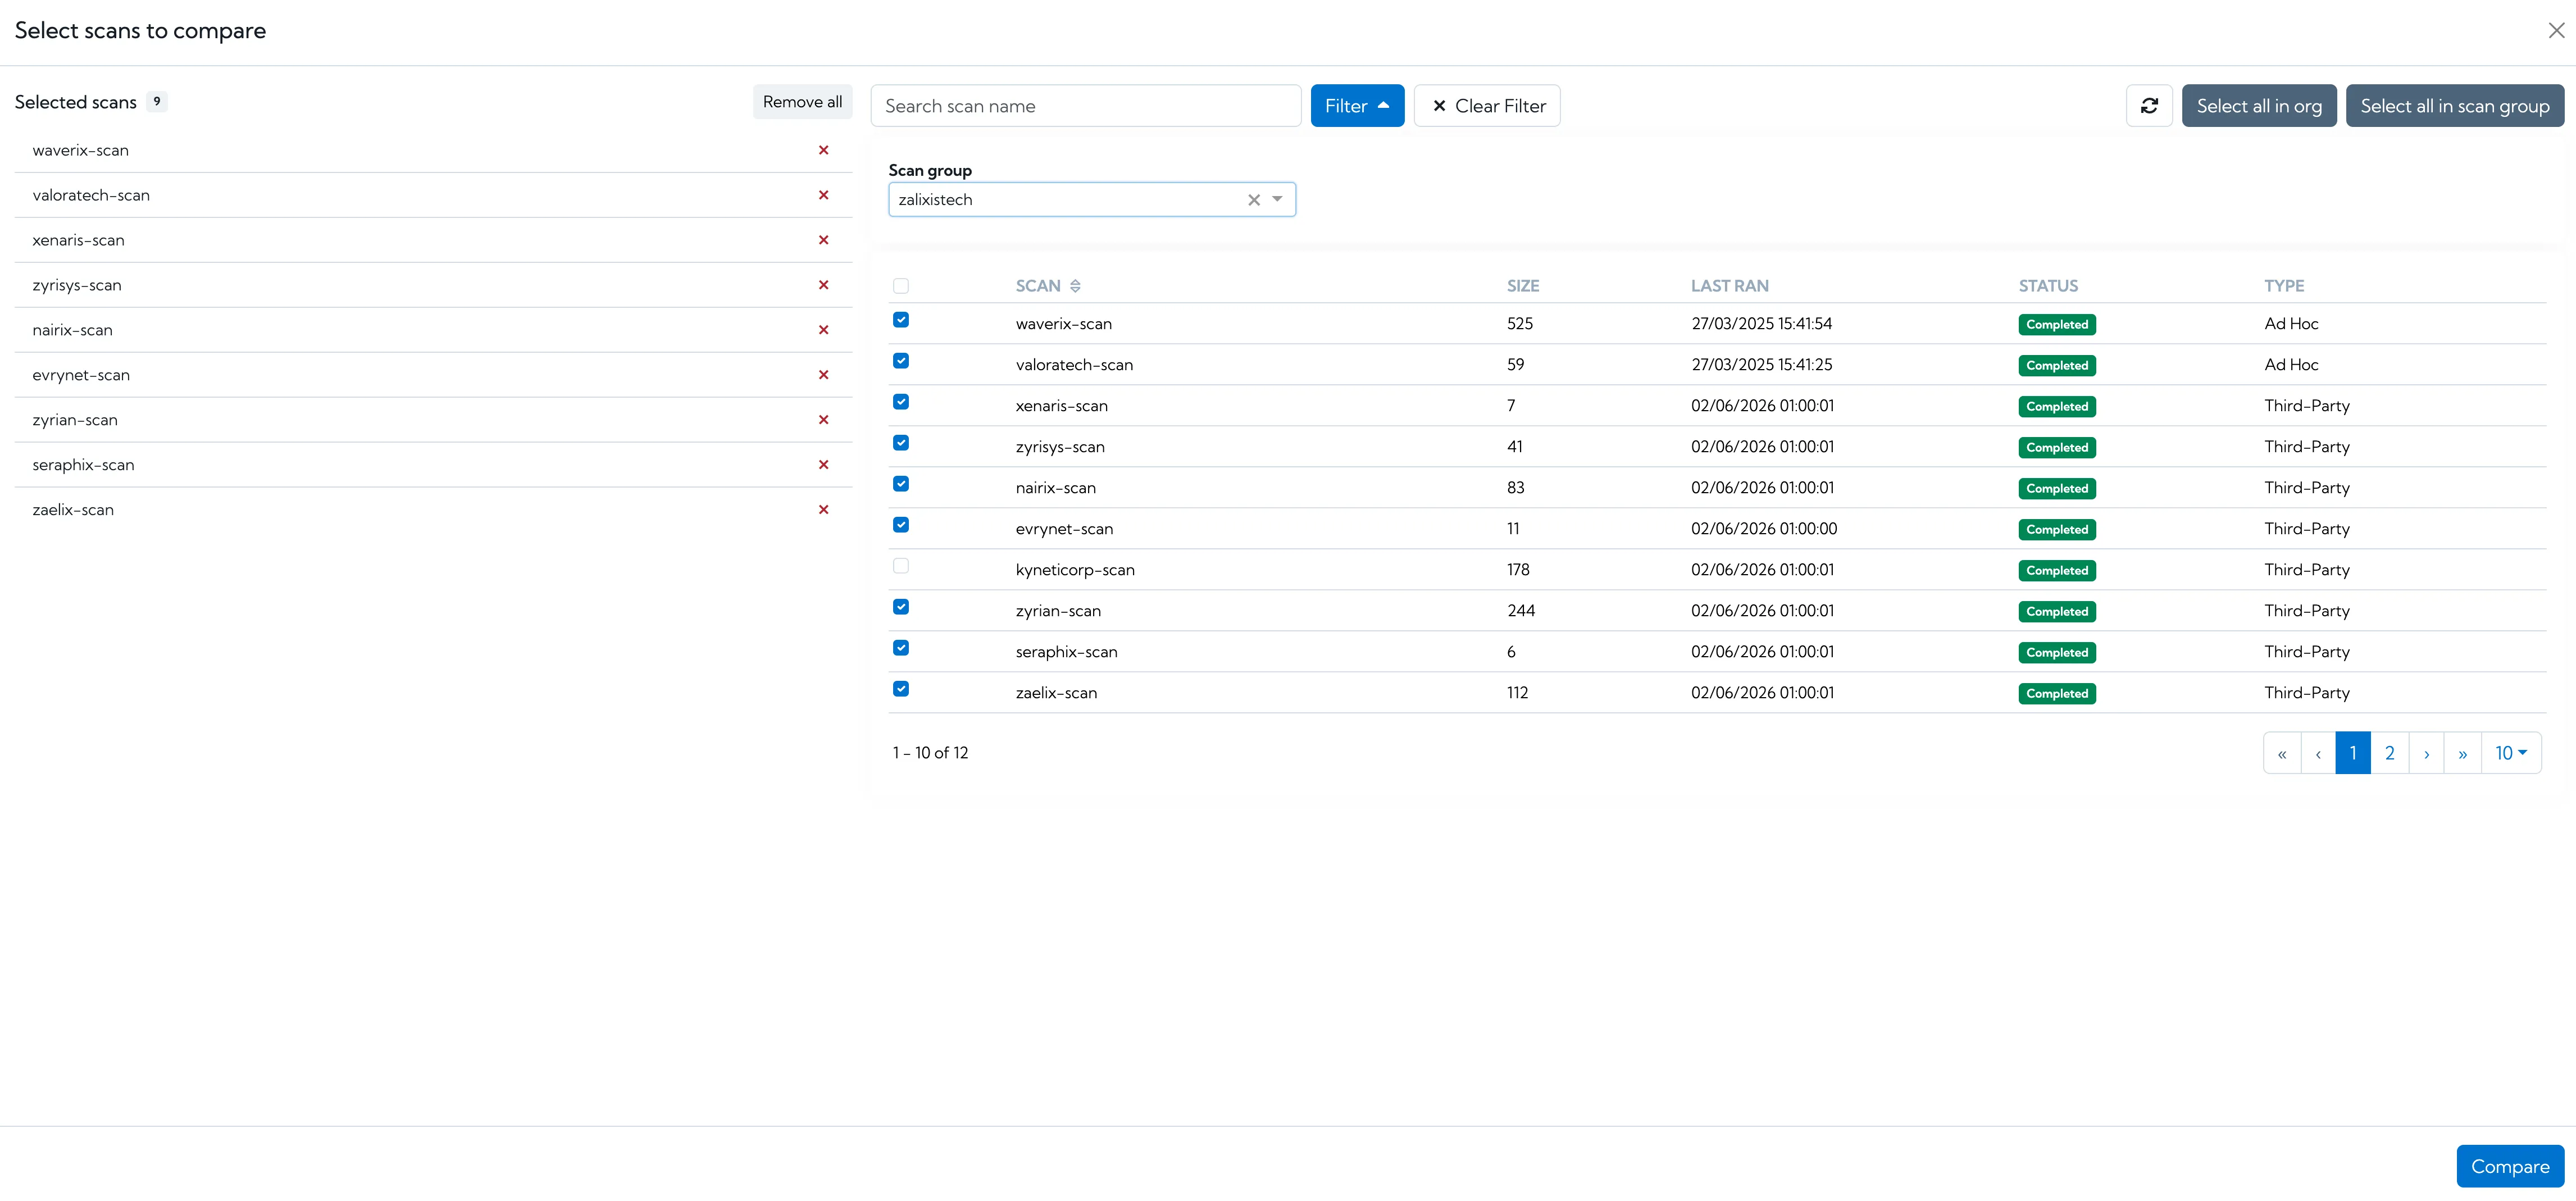Open the page size 10 dropdown
The width and height of the screenshot is (2576, 1201).
pos(2510,753)
